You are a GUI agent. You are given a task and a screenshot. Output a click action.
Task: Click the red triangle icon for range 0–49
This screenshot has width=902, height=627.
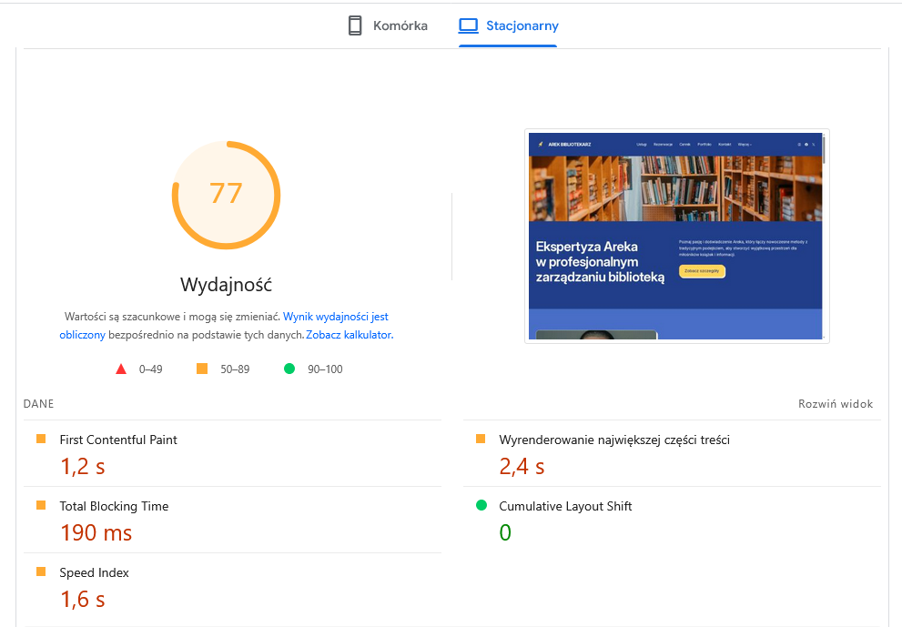pyautogui.click(x=121, y=369)
